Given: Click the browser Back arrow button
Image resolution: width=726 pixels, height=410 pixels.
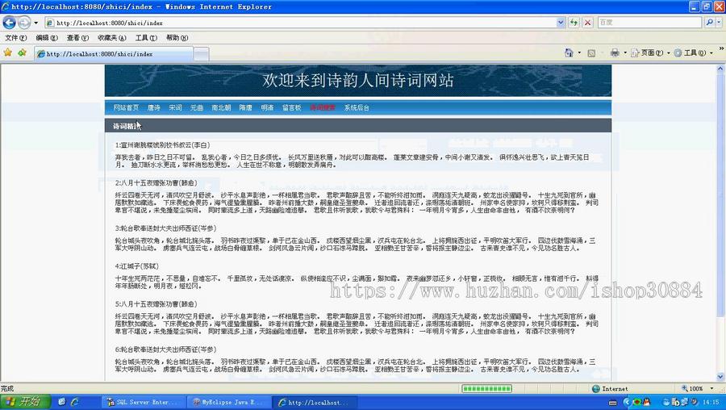Looking at the screenshot, I should click(9, 23).
